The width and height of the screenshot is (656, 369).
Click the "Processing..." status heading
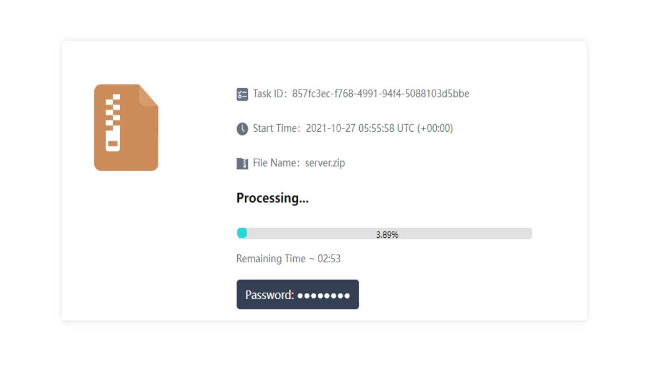tap(272, 198)
